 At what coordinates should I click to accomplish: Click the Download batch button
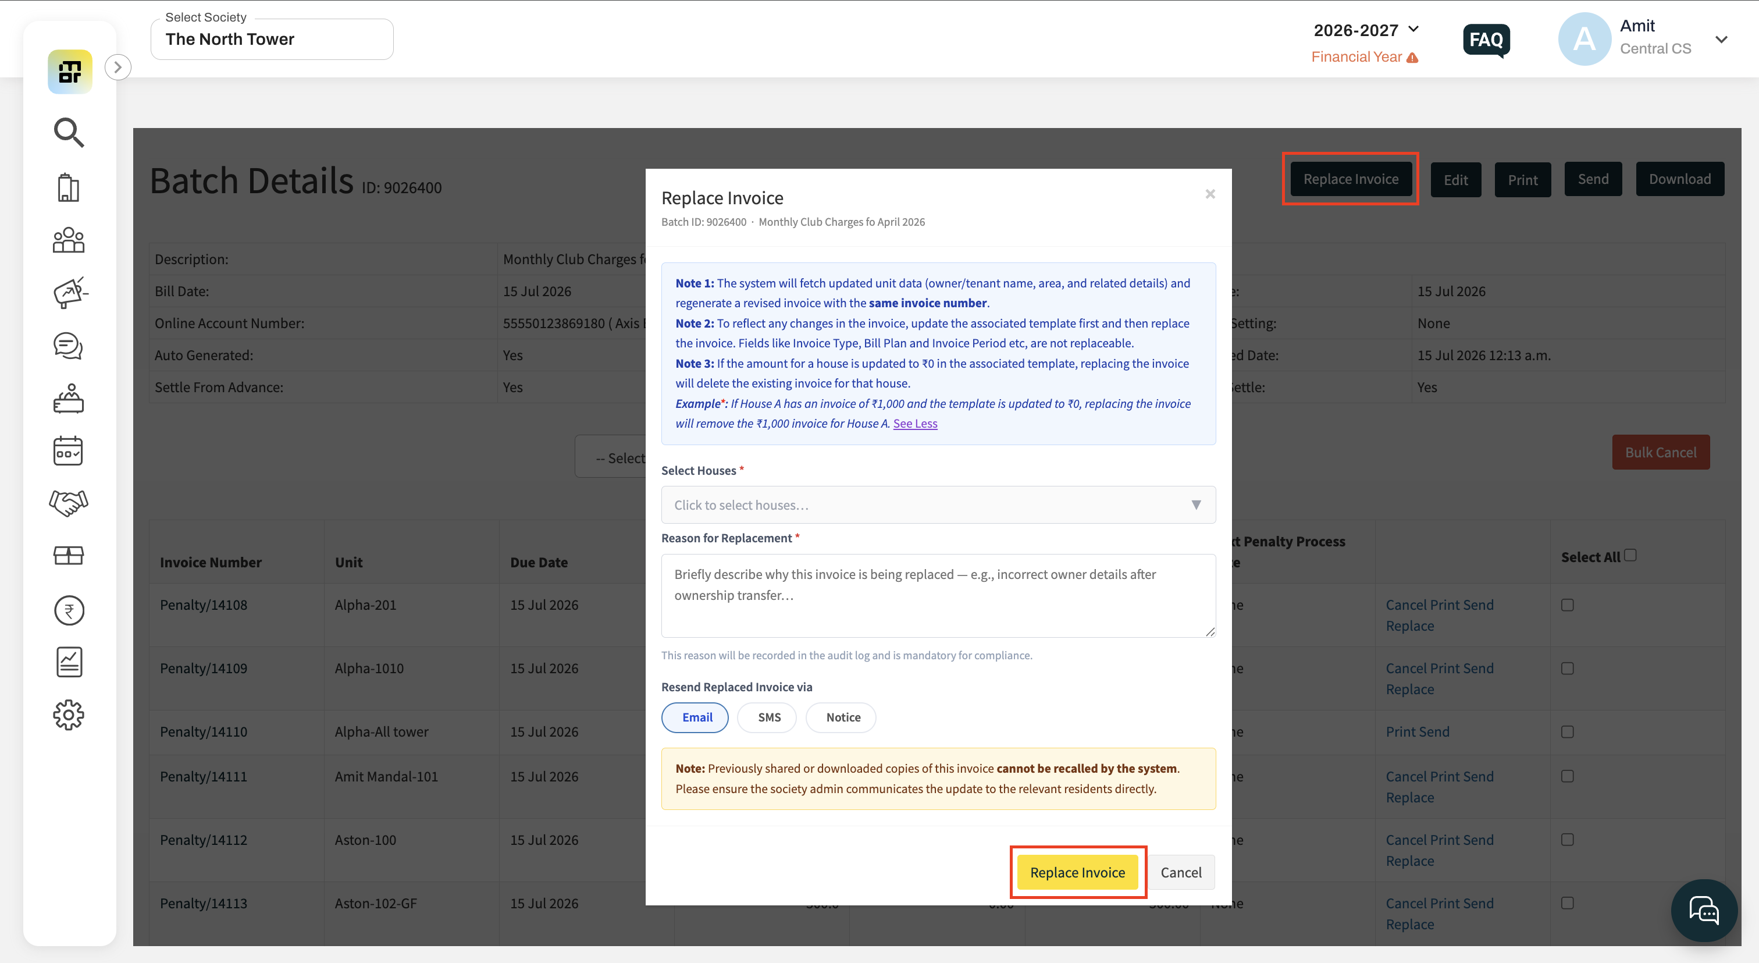point(1680,179)
